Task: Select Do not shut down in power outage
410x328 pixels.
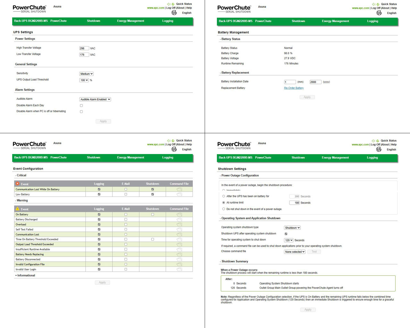Action: click(224, 209)
